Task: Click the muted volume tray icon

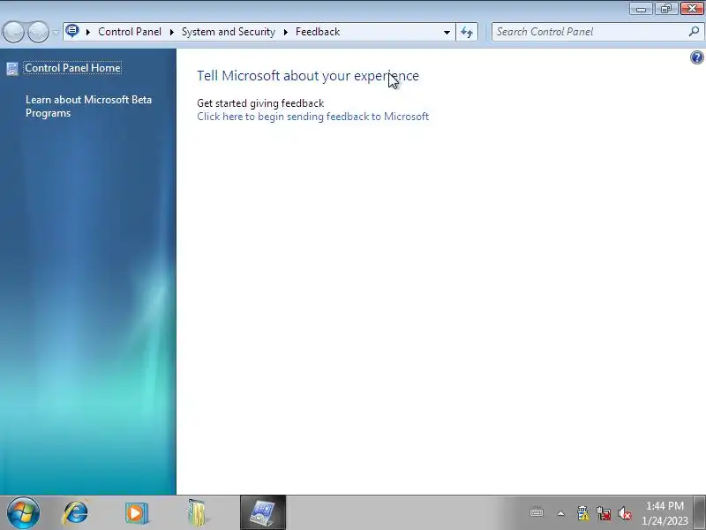Action: pos(625,513)
